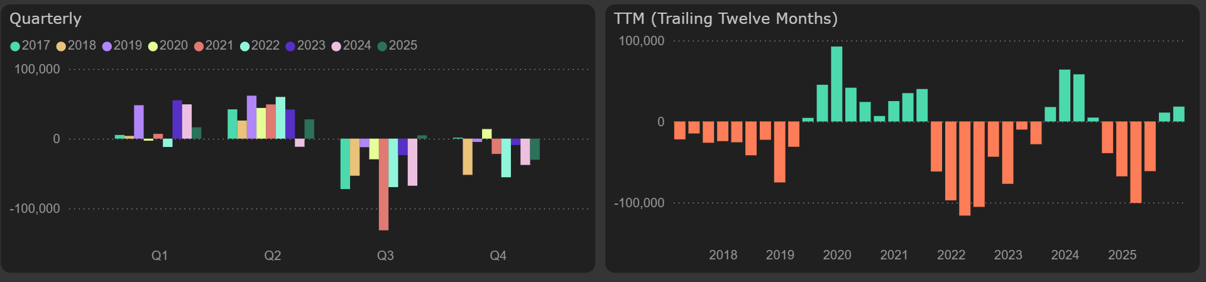
Task: Click the 2020 yellow legend dot
Action: pyautogui.click(x=153, y=46)
